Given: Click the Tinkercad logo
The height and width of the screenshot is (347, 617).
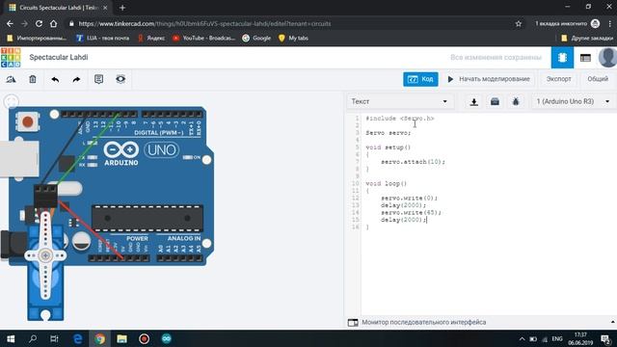Looking at the screenshot, I should click(x=11, y=58).
